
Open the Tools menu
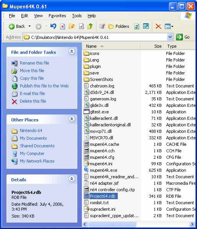[77, 16]
